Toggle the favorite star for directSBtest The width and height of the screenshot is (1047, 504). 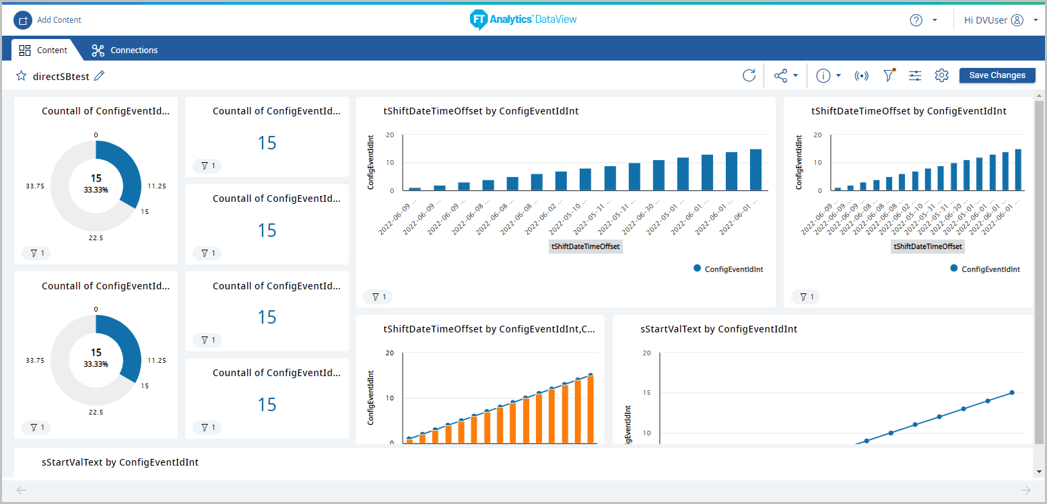click(22, 76)
